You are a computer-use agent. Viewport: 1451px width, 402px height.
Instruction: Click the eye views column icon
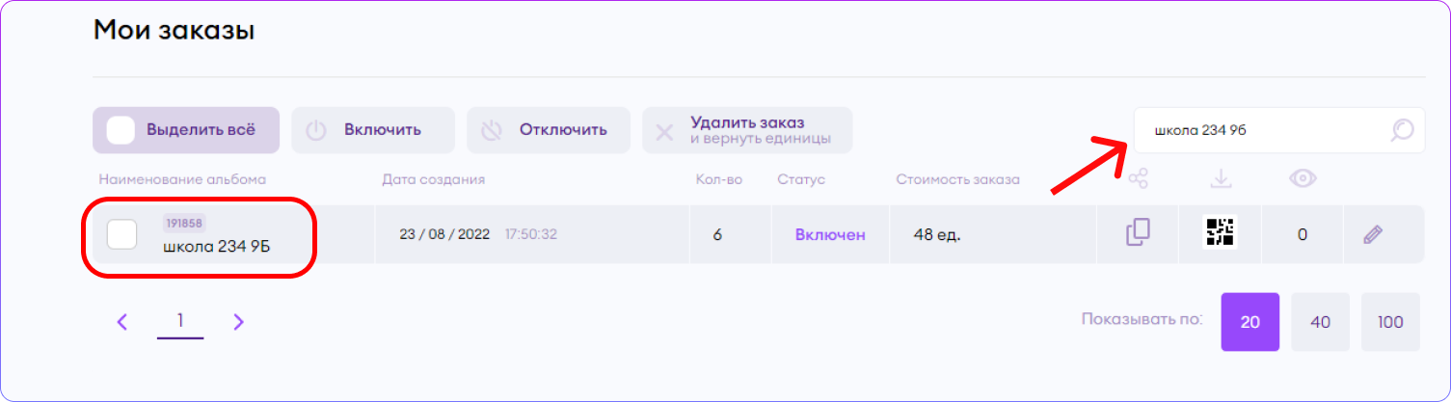(1303, 178)
